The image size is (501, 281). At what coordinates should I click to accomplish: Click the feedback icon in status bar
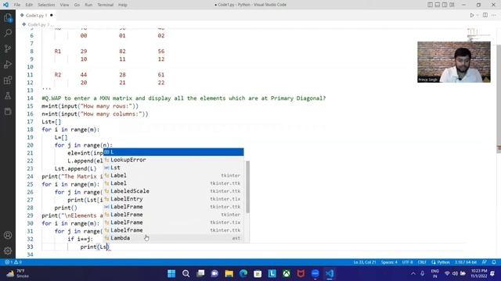click(485, 262)
